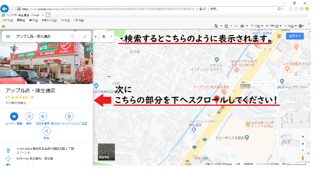Click the 共有 share icon
327x174 pixels.
pyautogui.click(x=47, y=131)
